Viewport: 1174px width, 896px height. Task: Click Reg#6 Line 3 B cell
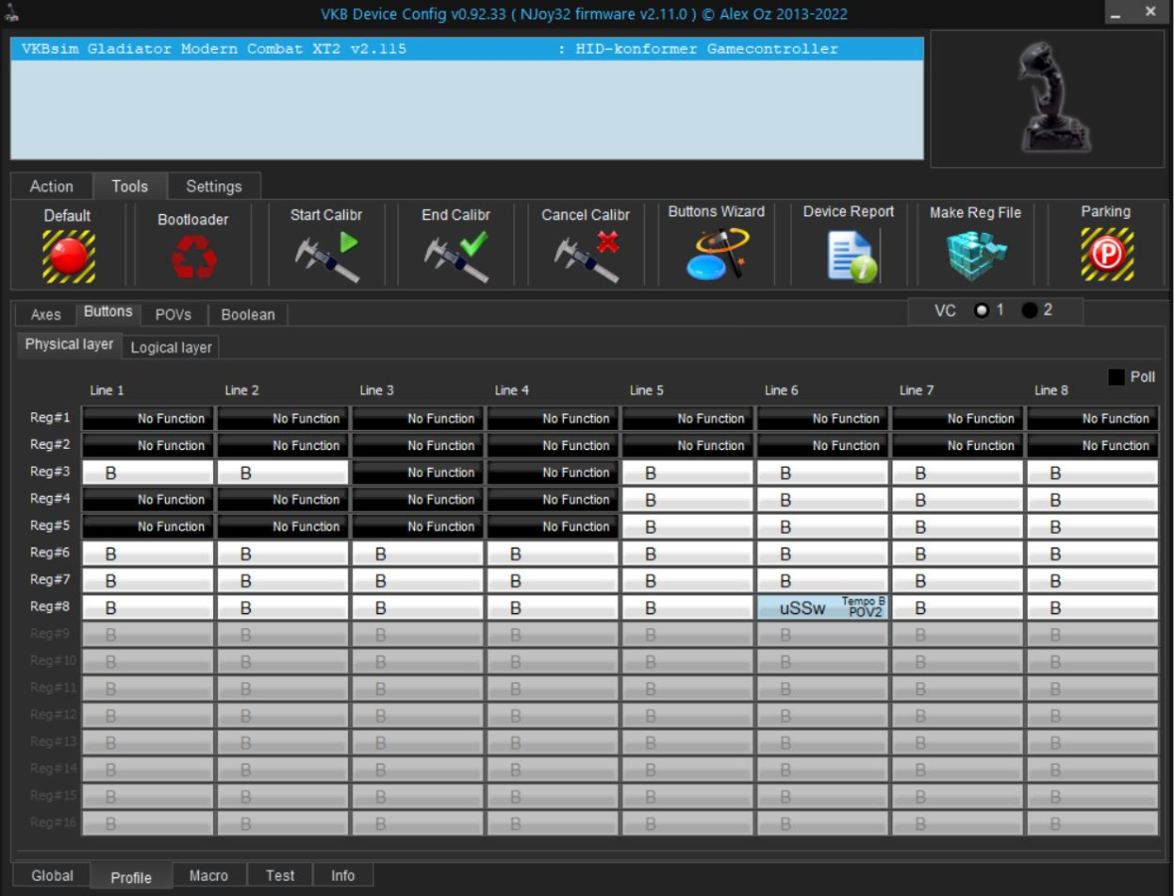click(418, 554)
